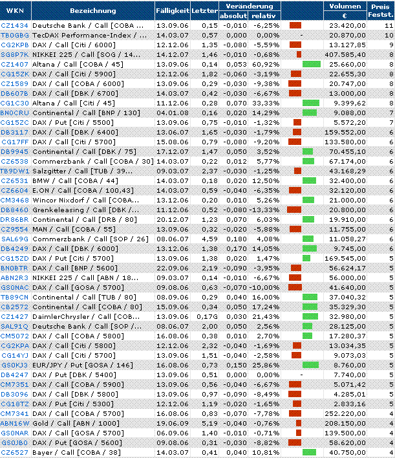Image resolution: width=395 pixels, height=458 pixels.
Task: Click the SAL69G WKN link
Action: (x=15, y=239)
